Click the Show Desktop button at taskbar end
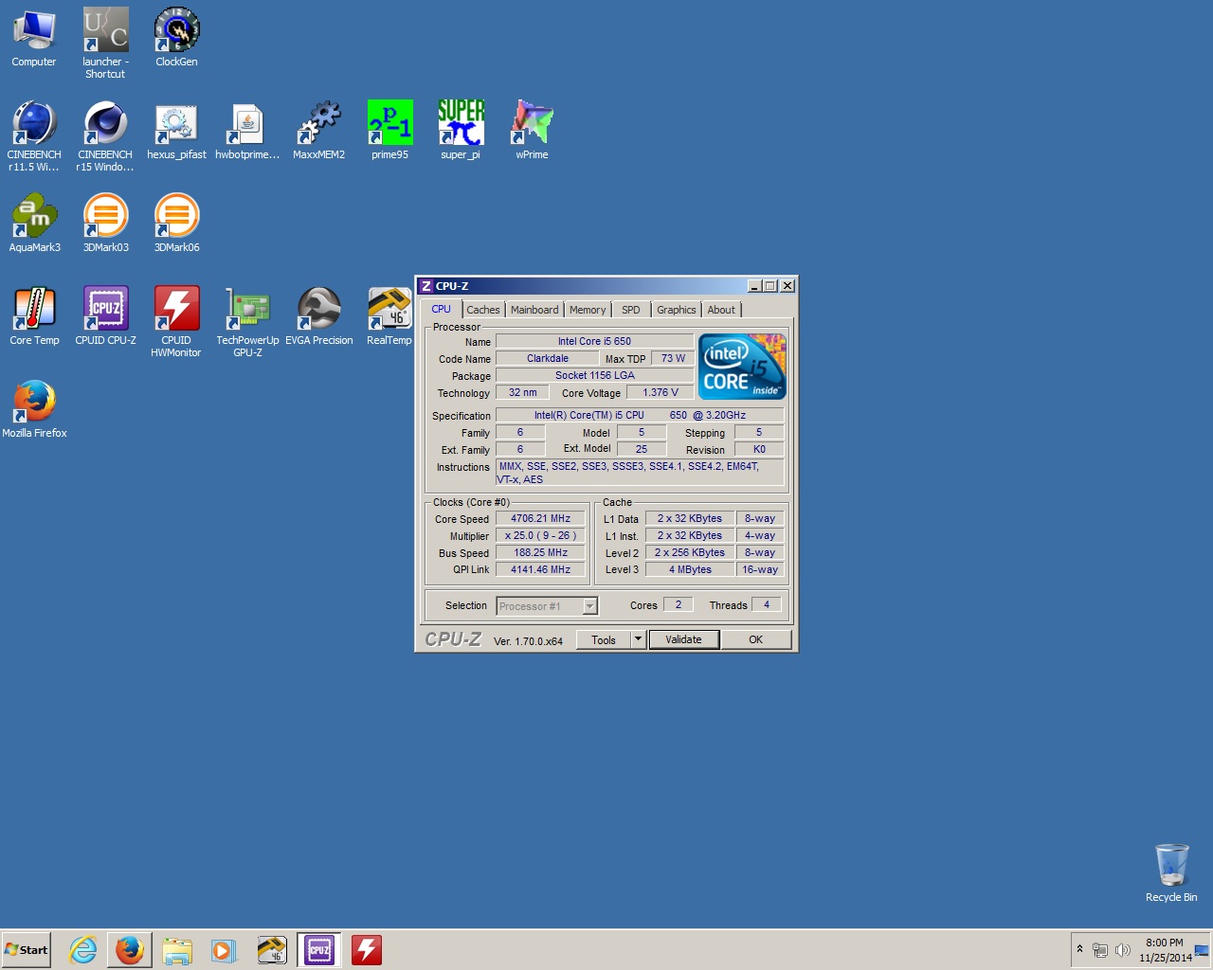This screenshot has height=970, width=1213. coord(1203,950)
